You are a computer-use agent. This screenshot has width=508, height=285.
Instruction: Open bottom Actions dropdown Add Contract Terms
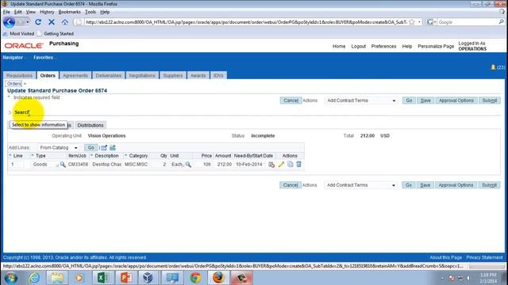[x=360, y=185]
